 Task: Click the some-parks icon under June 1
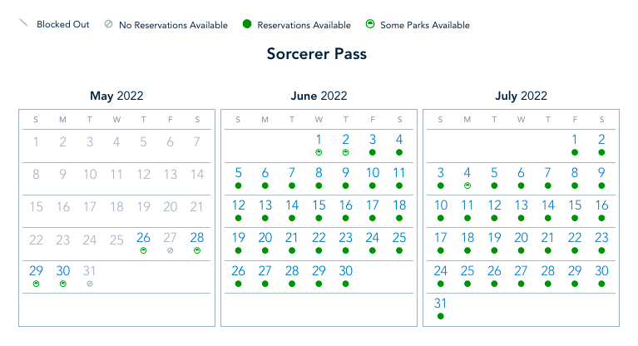pos(319,152)
